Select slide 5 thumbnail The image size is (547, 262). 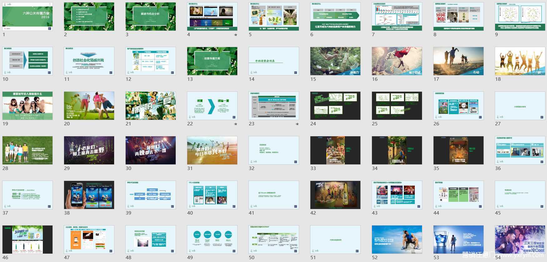[x=274, y=17]
